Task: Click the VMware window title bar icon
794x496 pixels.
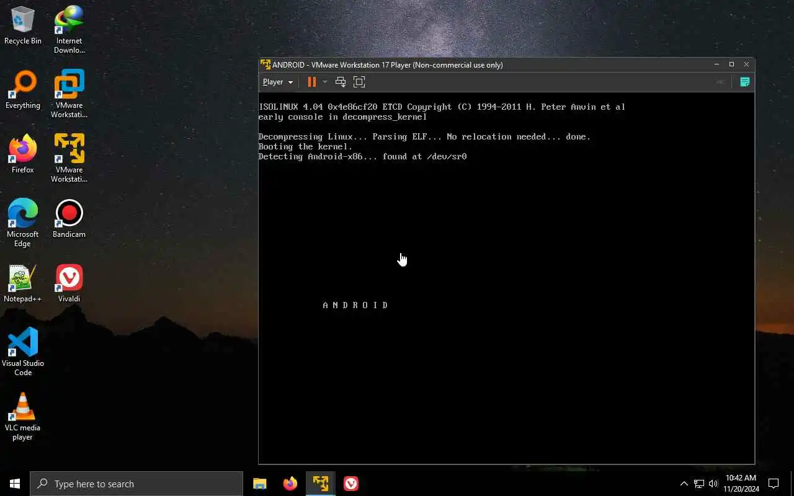Action: pyautogui.click(x=265, y=64)
